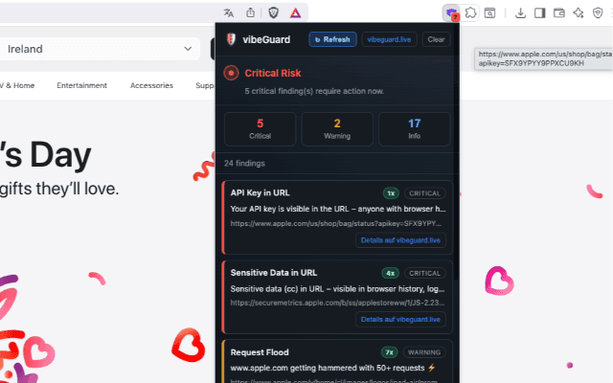Filter by the 5 Critical counter
Image resolution: width=613 pixels, height=383 pixels.
click(x=260, y=129)
